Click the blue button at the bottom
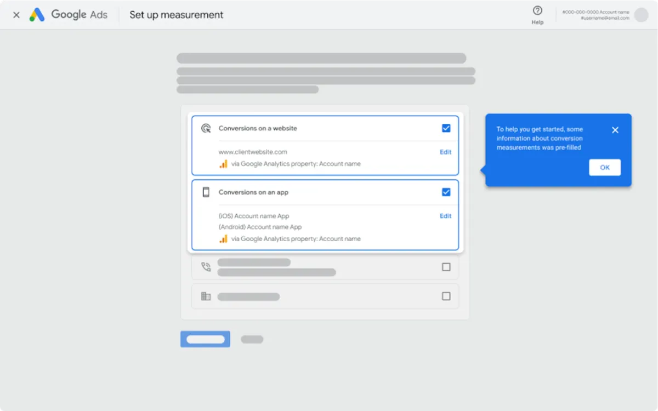The width and height of the screenshot is (658, 411). 205,339
